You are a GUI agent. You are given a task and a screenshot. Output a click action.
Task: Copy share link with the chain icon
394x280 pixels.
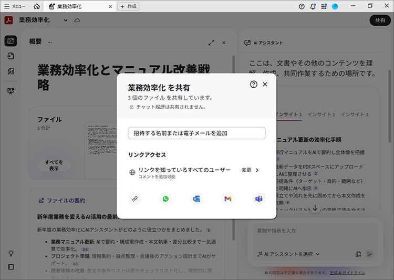pyautogui.click(x=134, y=199)
